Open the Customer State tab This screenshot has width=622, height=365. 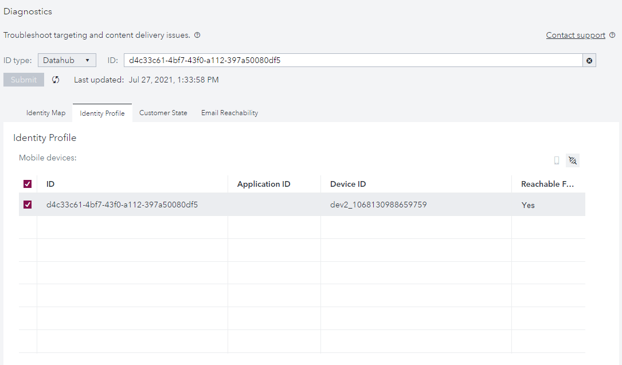163,112
